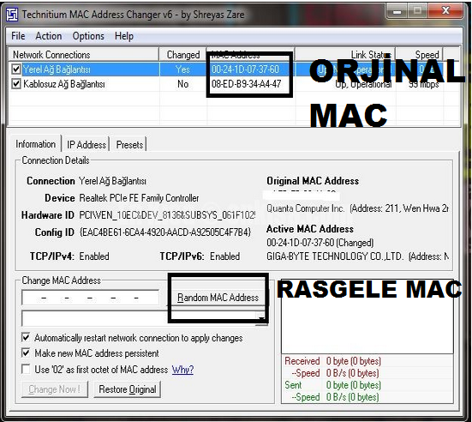This screenshot has width=472, height=422.
Task: Click the Change Now ! button
Action: [55, 389]
